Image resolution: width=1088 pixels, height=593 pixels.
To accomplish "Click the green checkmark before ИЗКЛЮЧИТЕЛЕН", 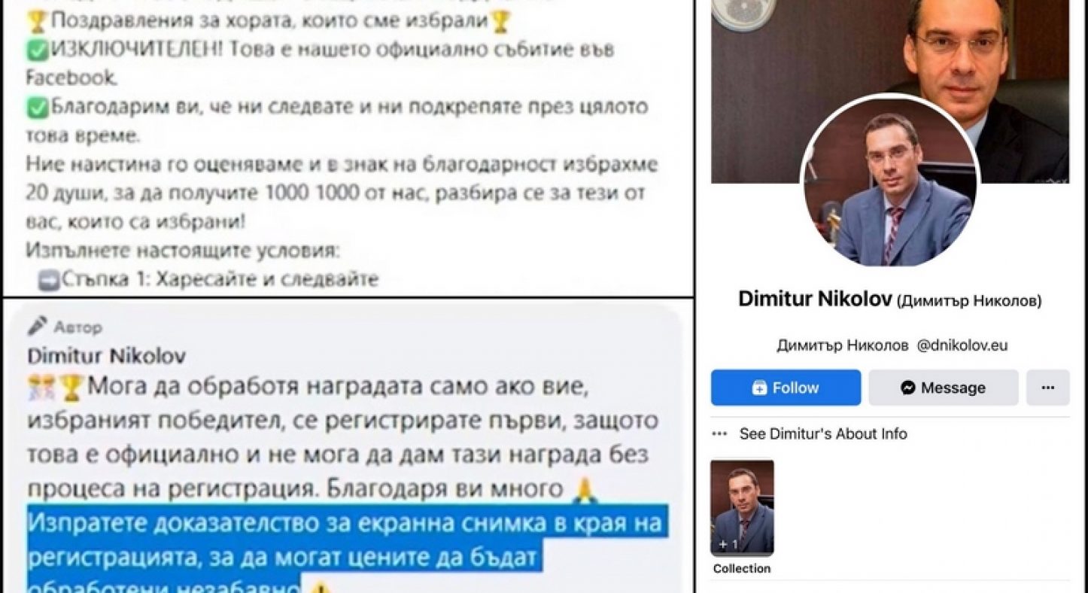I will (x=36, y=49).
